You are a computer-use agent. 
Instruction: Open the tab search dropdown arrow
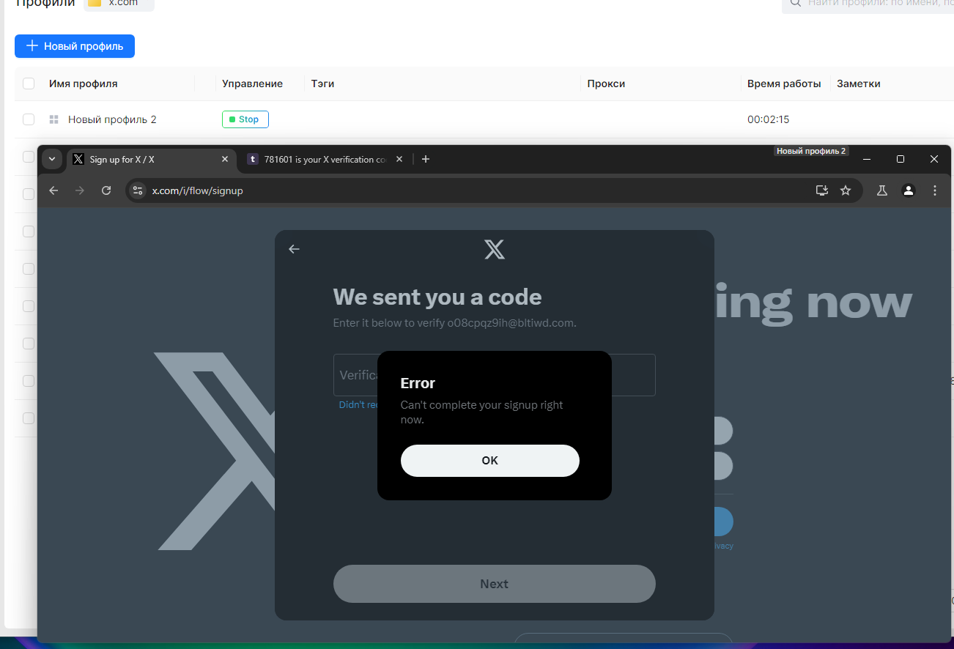pos(51,159)
